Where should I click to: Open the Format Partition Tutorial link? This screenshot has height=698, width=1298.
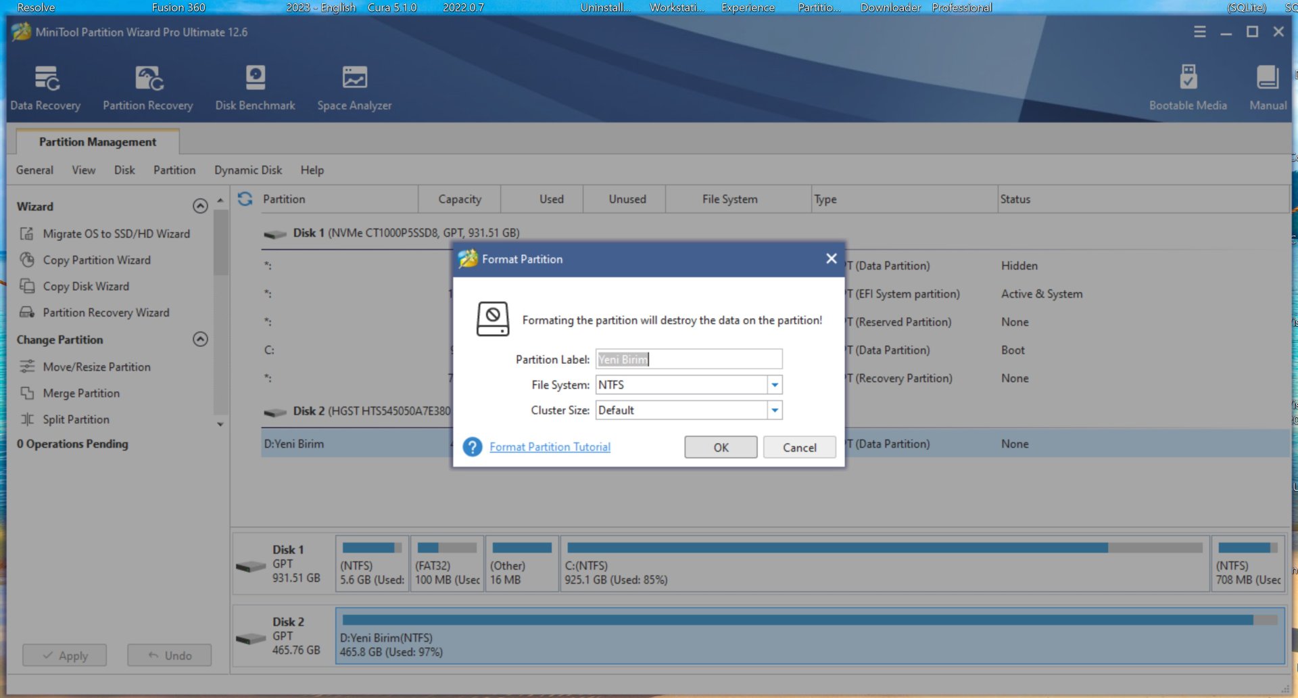coord(550,447)
